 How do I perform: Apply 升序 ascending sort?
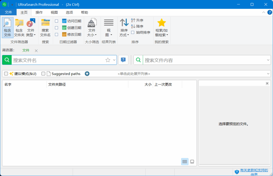139,20
